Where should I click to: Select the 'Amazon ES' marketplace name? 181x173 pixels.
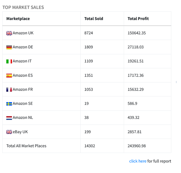tap(23, 75)
